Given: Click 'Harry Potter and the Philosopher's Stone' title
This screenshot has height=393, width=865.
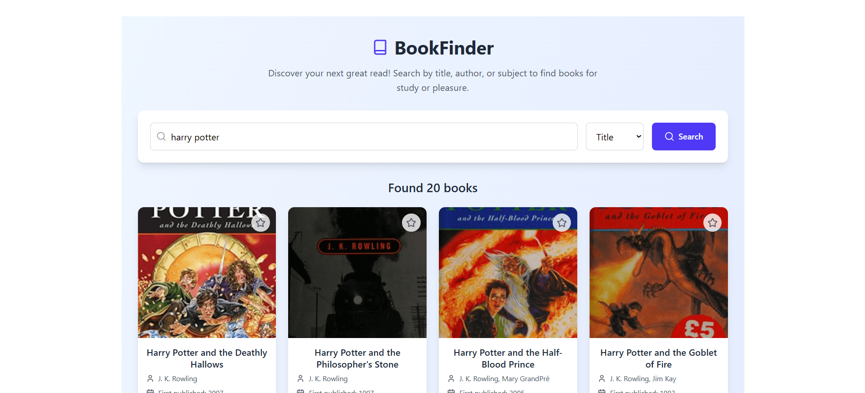Looking at the screenshot, I should pyautogui.click(x=357, y=358).
